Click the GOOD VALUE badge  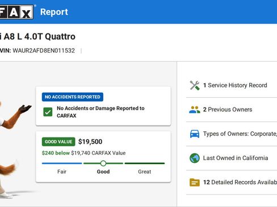58,141
